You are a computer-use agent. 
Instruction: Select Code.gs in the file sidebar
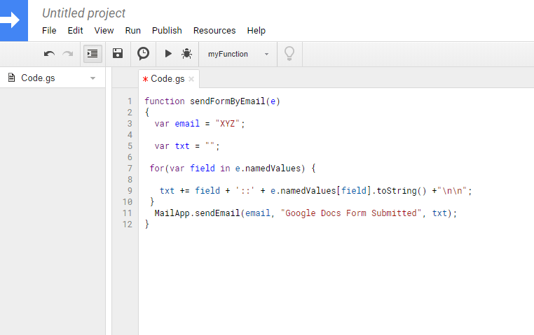coord(38,78)
